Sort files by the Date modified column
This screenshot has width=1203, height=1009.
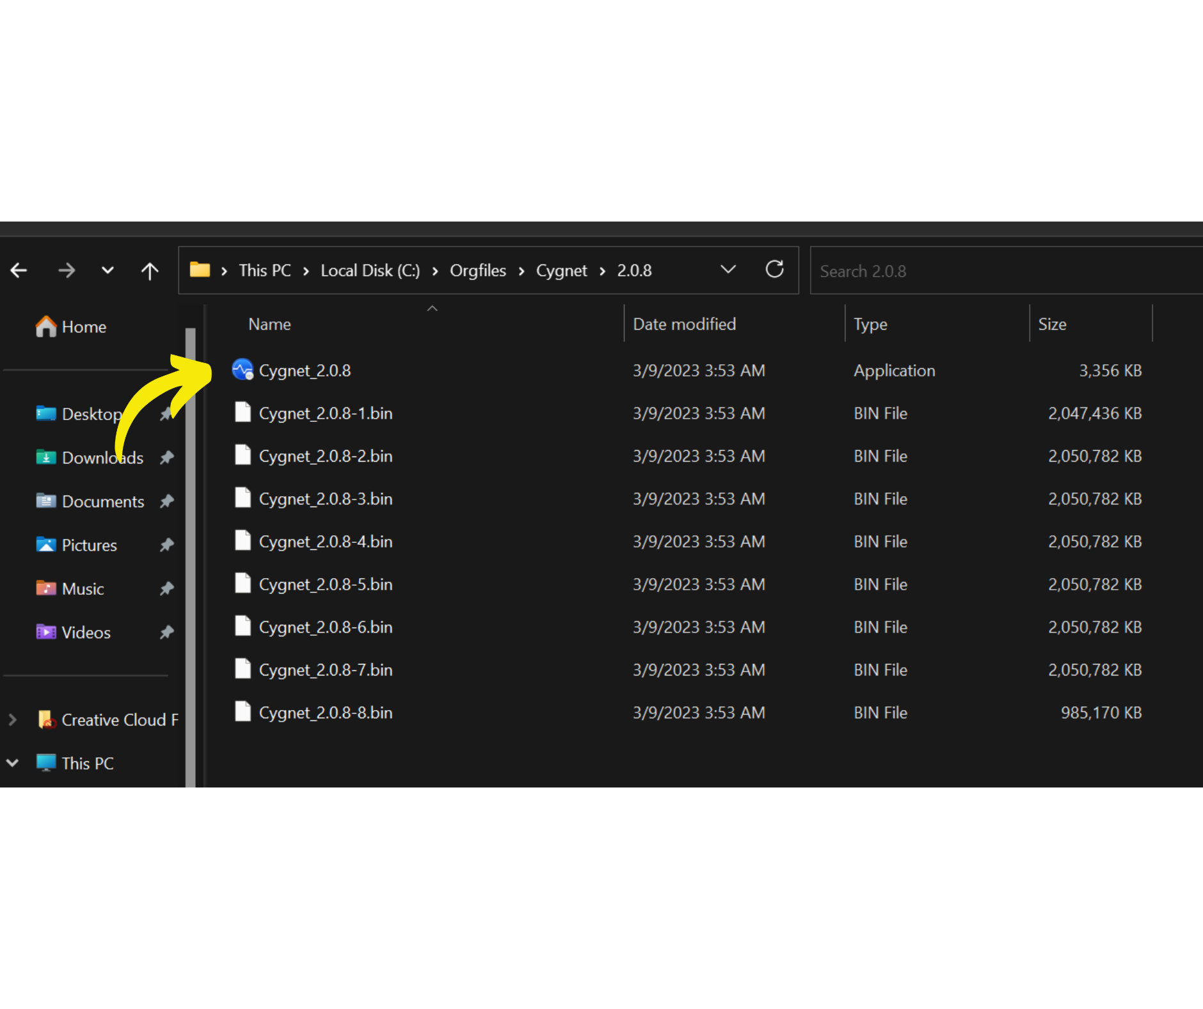pyautogui.click(x=684, y=324)
